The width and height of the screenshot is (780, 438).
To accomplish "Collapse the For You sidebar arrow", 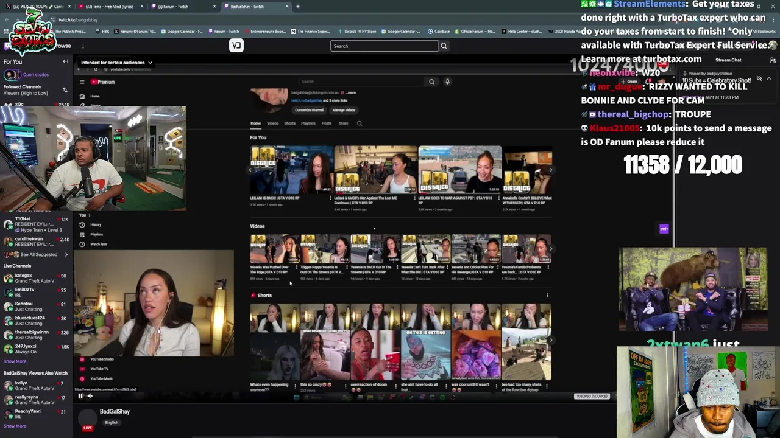I will click(x=65, y=61).
